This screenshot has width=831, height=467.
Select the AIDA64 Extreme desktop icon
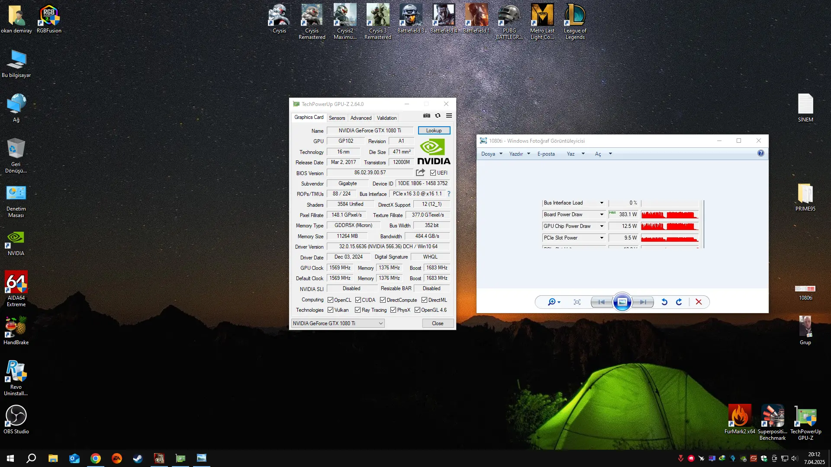click(x=16, y=289)
